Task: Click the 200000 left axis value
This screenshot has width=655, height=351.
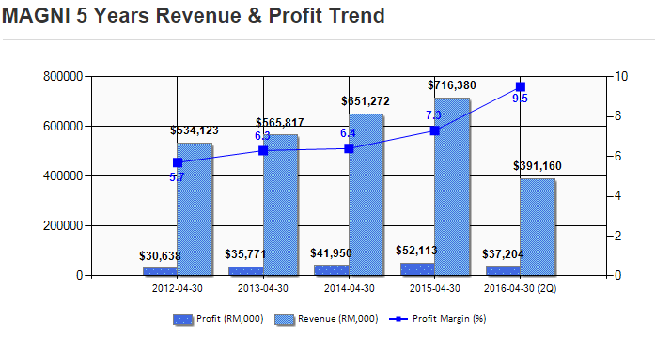Action: coord(63,226)
